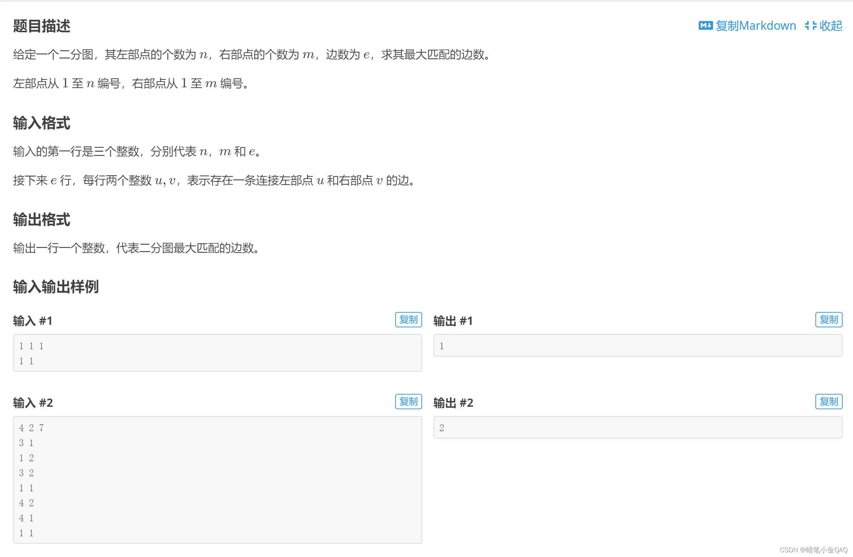
Task: Click the 输出格式 heading
Action: coord(42,220)
